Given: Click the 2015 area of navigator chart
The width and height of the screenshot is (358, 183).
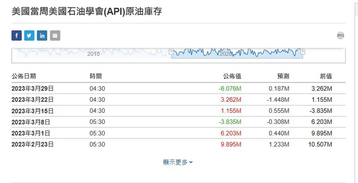Looking at the screenshot, I should tap(93, 54).
